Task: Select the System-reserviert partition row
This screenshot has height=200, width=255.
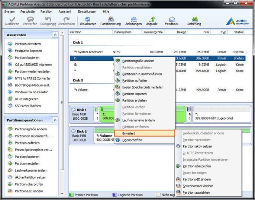Action: (88, 52)
